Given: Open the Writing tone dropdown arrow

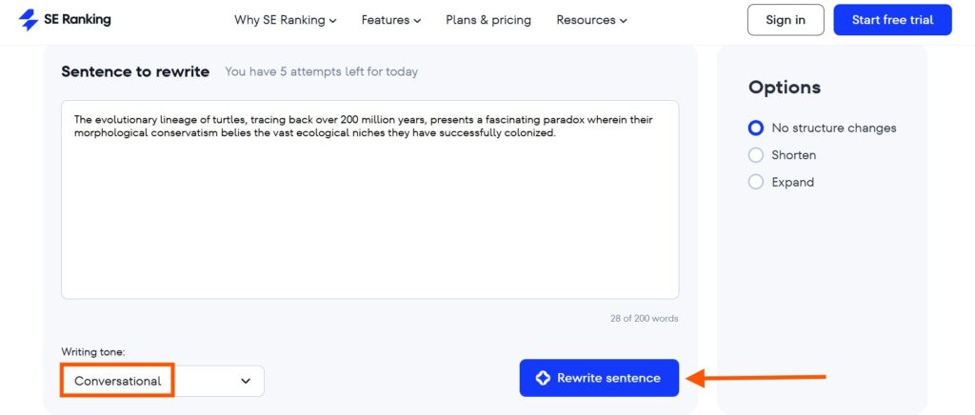Looking at the screenshot, I should 246,381.
